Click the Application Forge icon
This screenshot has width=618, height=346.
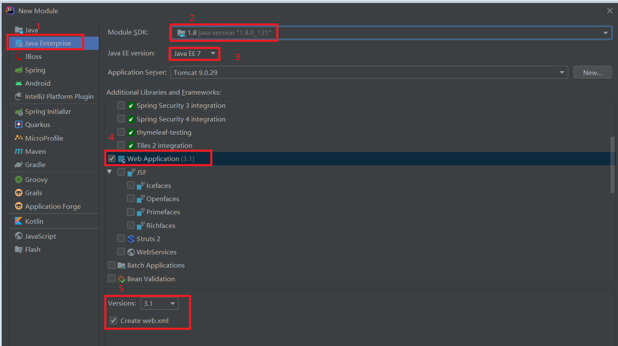pyautogui.click(x=18, y=206)
